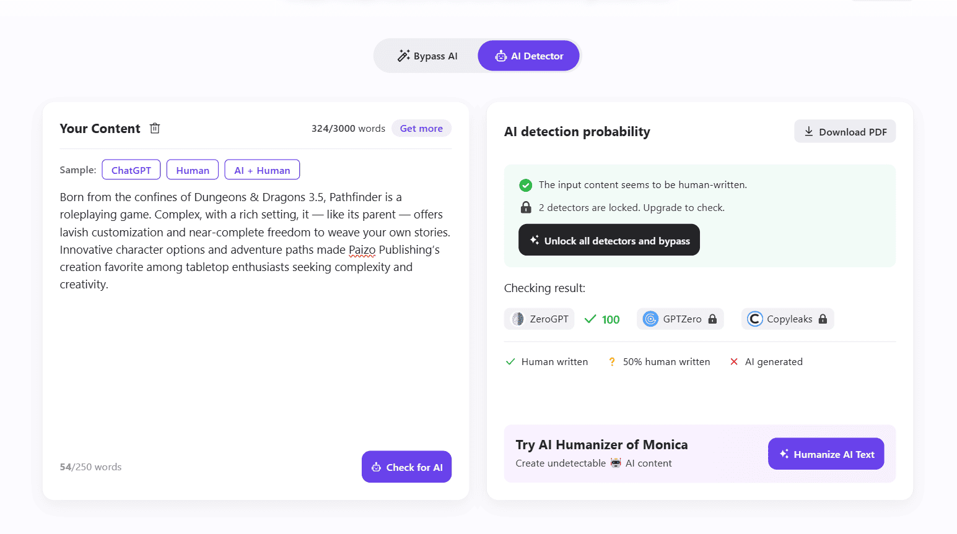Screen dimensions: 957x534
Task: Click the trash icon beside Your Content
Action: pos(155,128)
